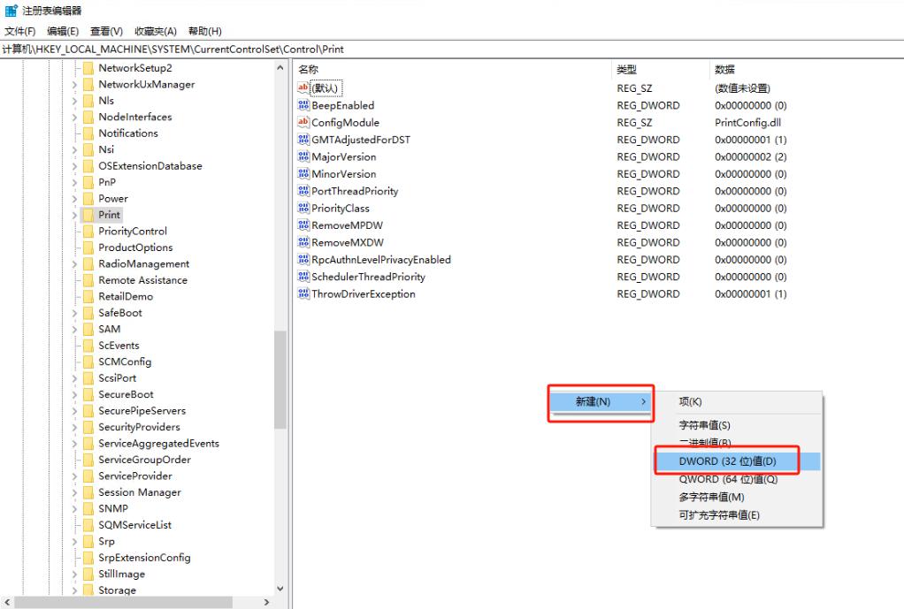
Task: Click the ConfigModule string value icon
Action: 304,122
